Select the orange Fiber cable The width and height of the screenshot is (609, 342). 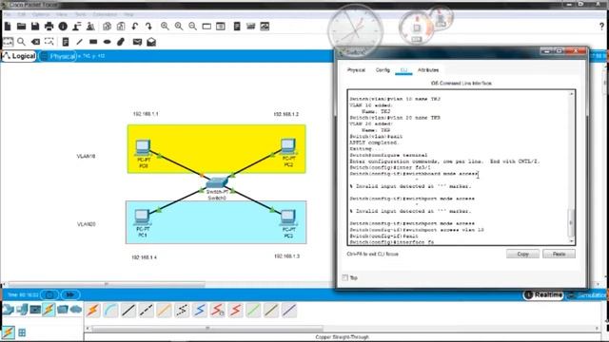pos(164,311)
